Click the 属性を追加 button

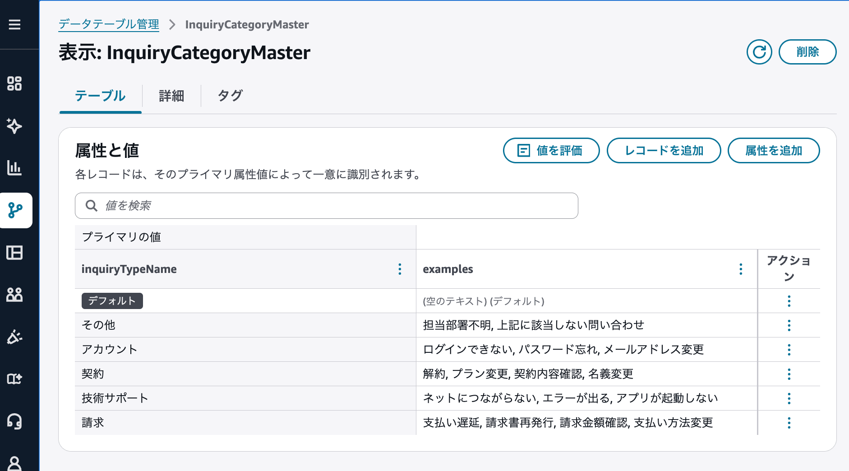(x=774, y=151)
